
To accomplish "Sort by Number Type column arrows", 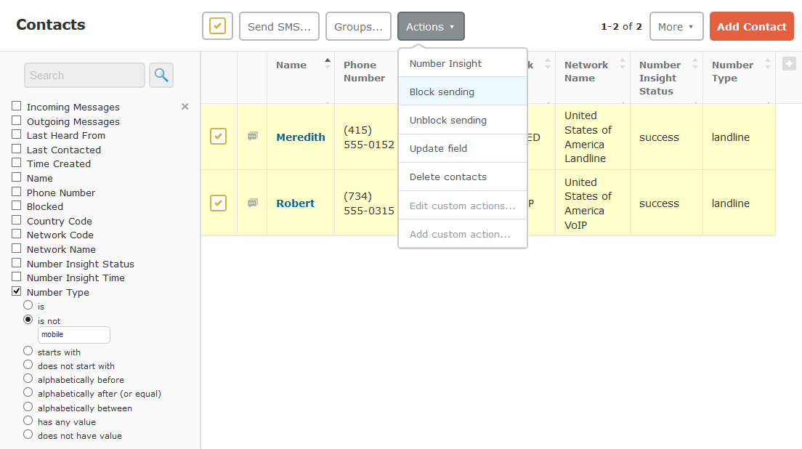I will (767, 65).
